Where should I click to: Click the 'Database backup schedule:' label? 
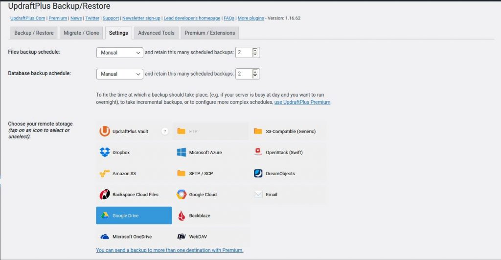39,73
